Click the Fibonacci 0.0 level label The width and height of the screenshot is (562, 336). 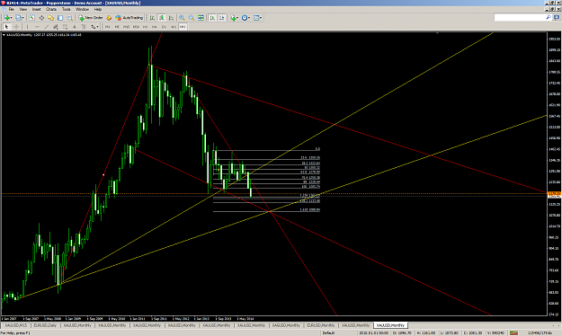(x=317, y=148)
